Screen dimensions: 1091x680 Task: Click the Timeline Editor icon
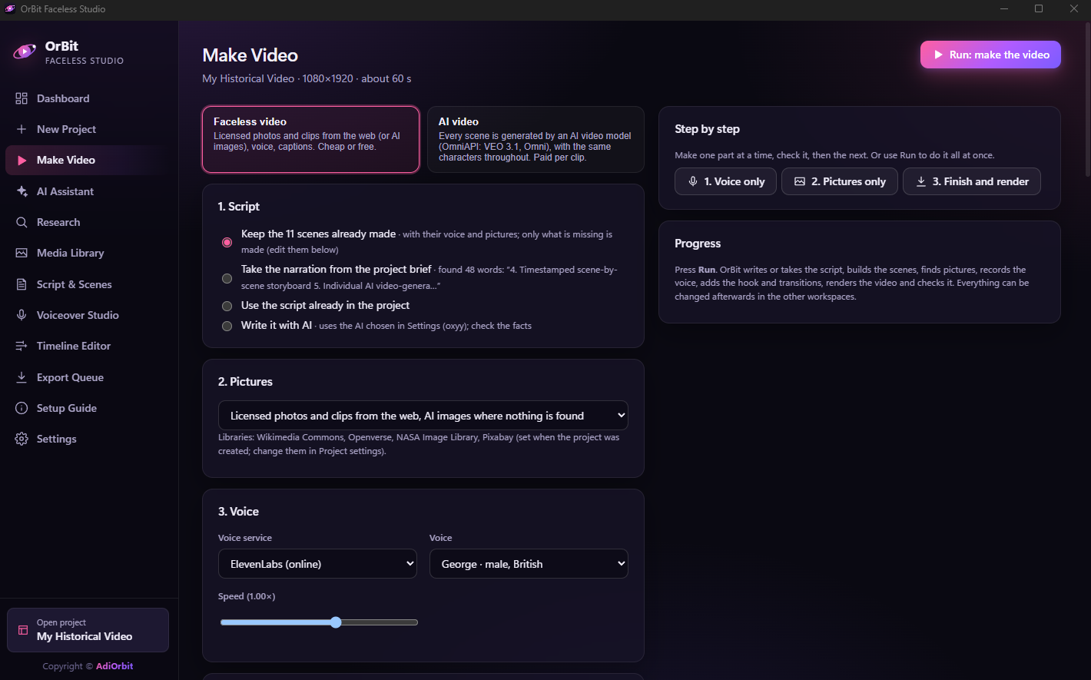pos(22,346)
